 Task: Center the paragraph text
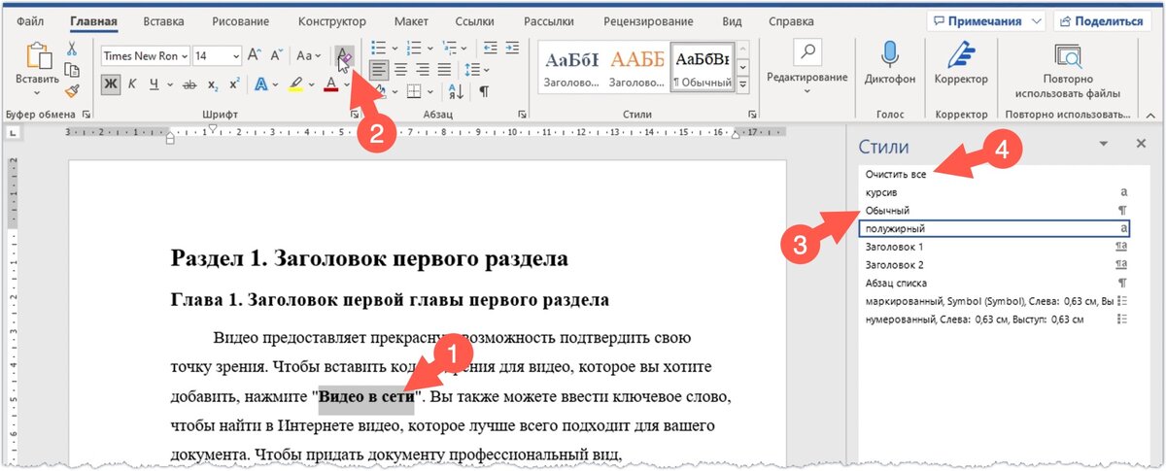click(x=400, y=69)
